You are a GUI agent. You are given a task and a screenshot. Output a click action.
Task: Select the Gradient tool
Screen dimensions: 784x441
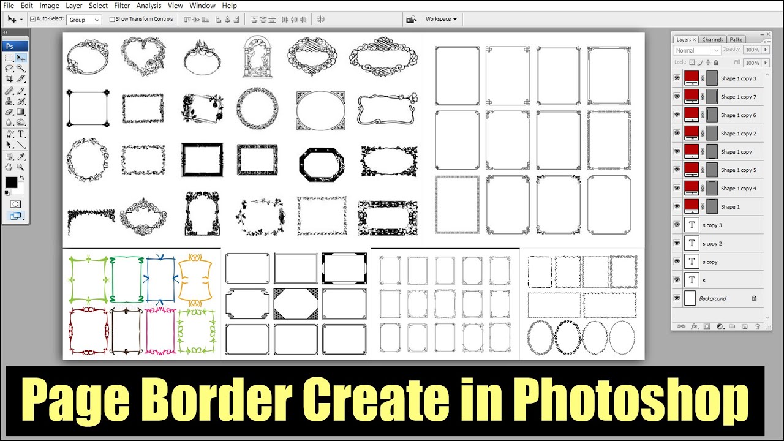pyautogui.click(x=21, y=112)
